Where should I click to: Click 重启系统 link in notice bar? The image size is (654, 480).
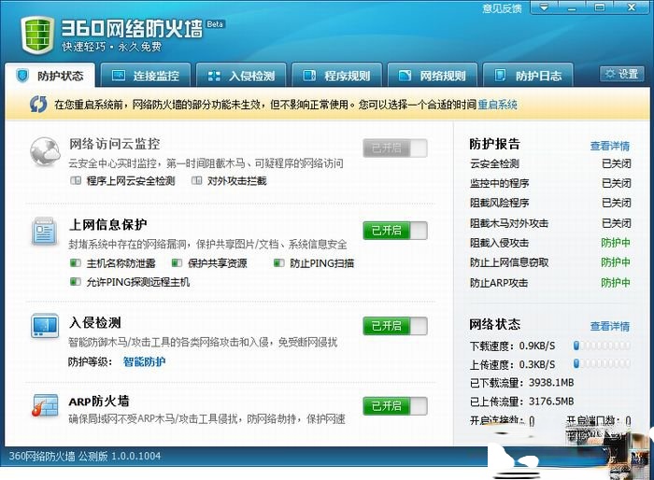pyautogui.click(x=498, y=105)
